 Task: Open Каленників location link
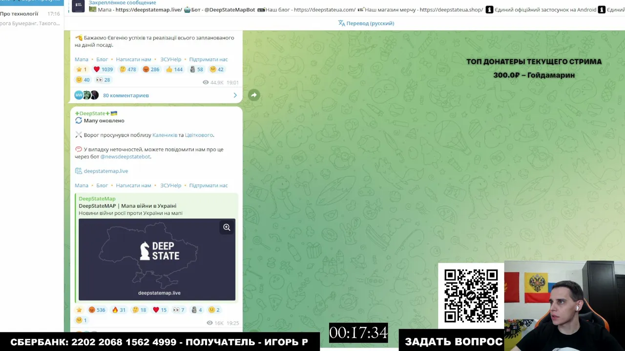tap(165, 135)
